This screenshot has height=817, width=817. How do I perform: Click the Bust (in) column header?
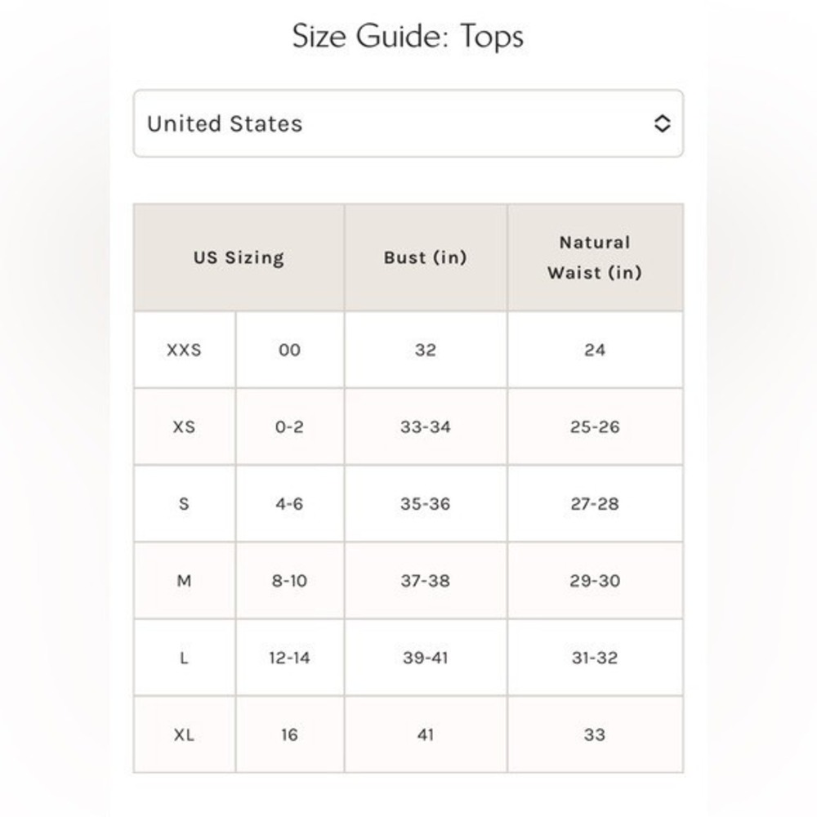click(426, 257)
